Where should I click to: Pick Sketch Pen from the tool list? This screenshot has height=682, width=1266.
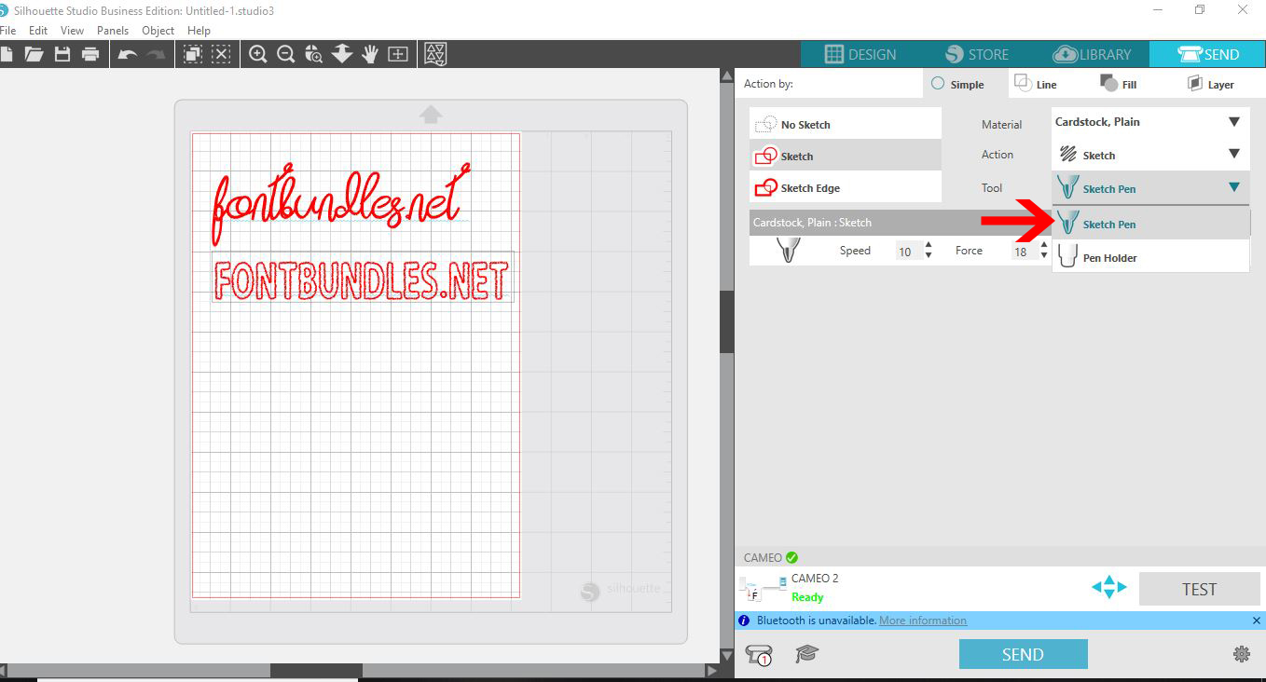1150,224
